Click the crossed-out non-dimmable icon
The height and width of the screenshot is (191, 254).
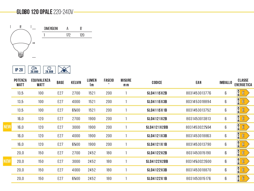tap(64, 70)
